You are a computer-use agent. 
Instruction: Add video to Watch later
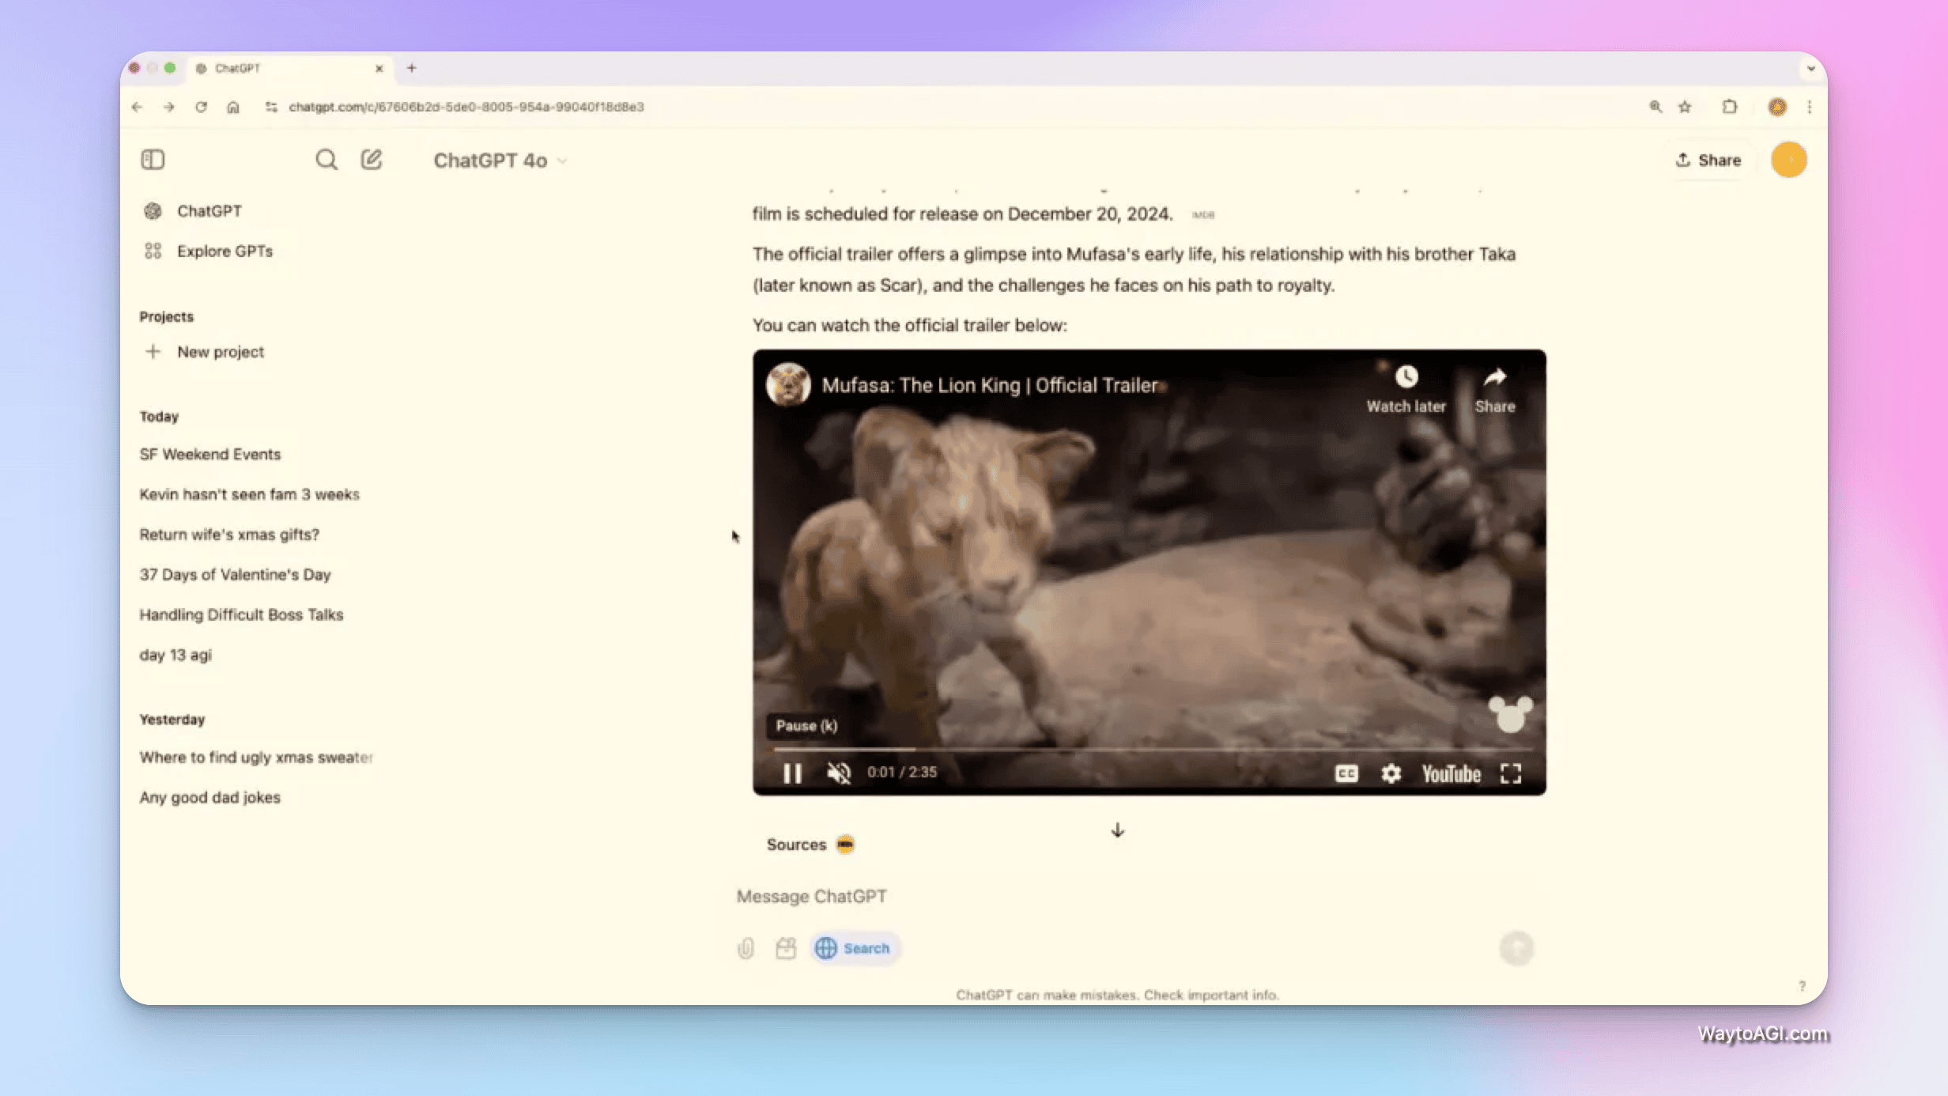(1406, 389)
